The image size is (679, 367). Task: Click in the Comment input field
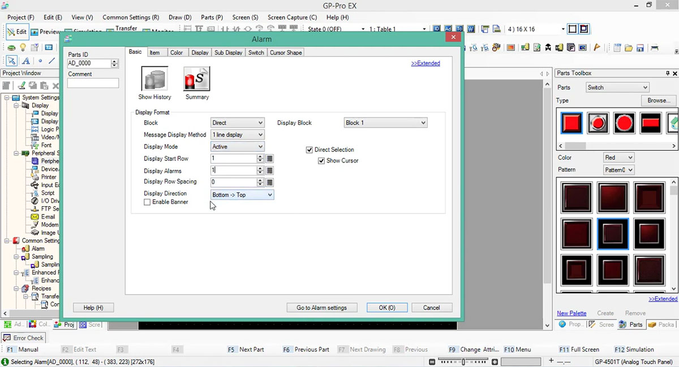point(93,83)
